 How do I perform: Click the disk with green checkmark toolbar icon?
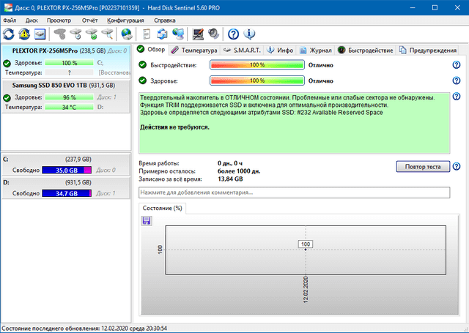(x=92, y=34)
